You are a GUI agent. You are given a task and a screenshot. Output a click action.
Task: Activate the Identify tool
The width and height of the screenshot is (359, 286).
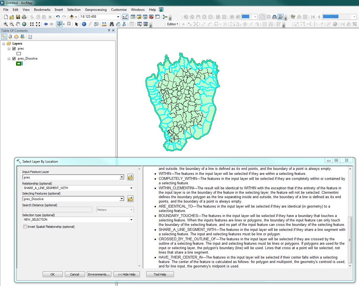pyautogui.click(x=84, y=24)
